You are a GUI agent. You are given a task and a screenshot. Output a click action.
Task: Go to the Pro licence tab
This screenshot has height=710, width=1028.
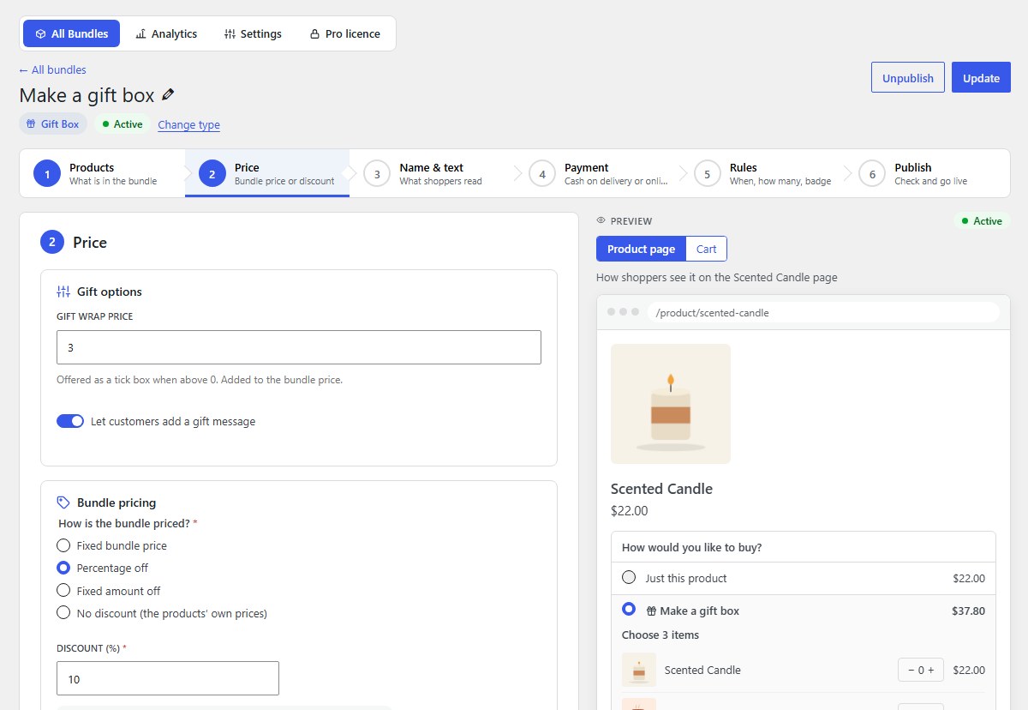344,33
